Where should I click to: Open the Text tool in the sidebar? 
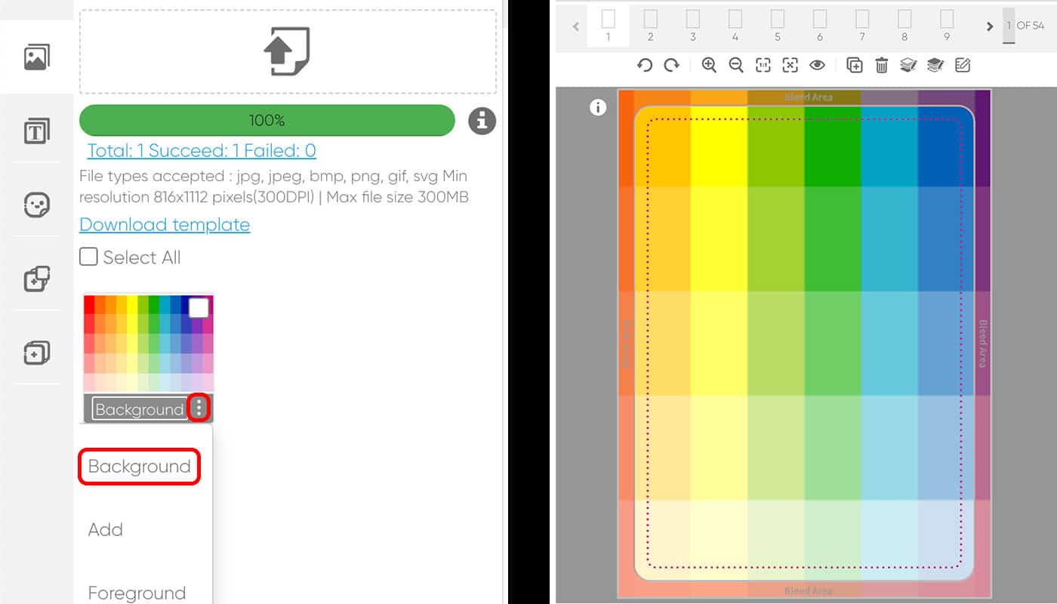pyautogui.click(x=36, y=131)
